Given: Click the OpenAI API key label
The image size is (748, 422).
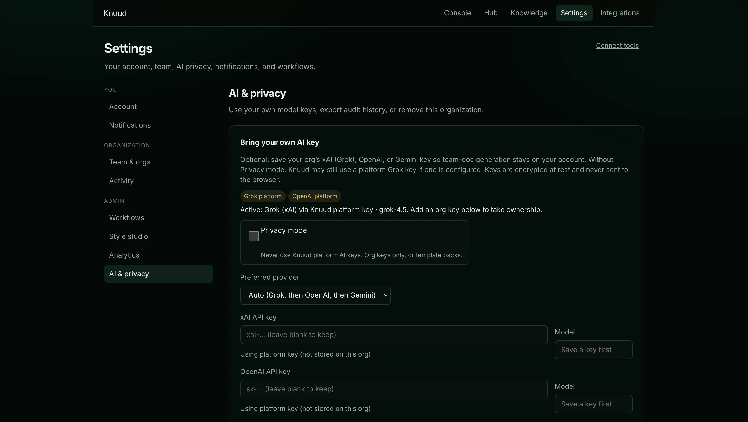Looking at the screenshot, I should [x=265, y=372].
